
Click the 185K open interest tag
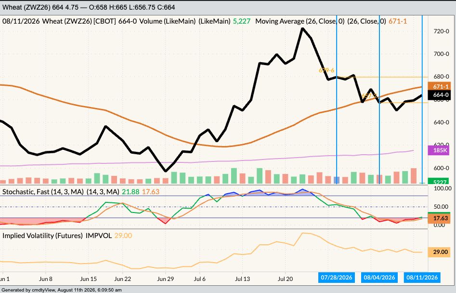(x=439, y=150)
